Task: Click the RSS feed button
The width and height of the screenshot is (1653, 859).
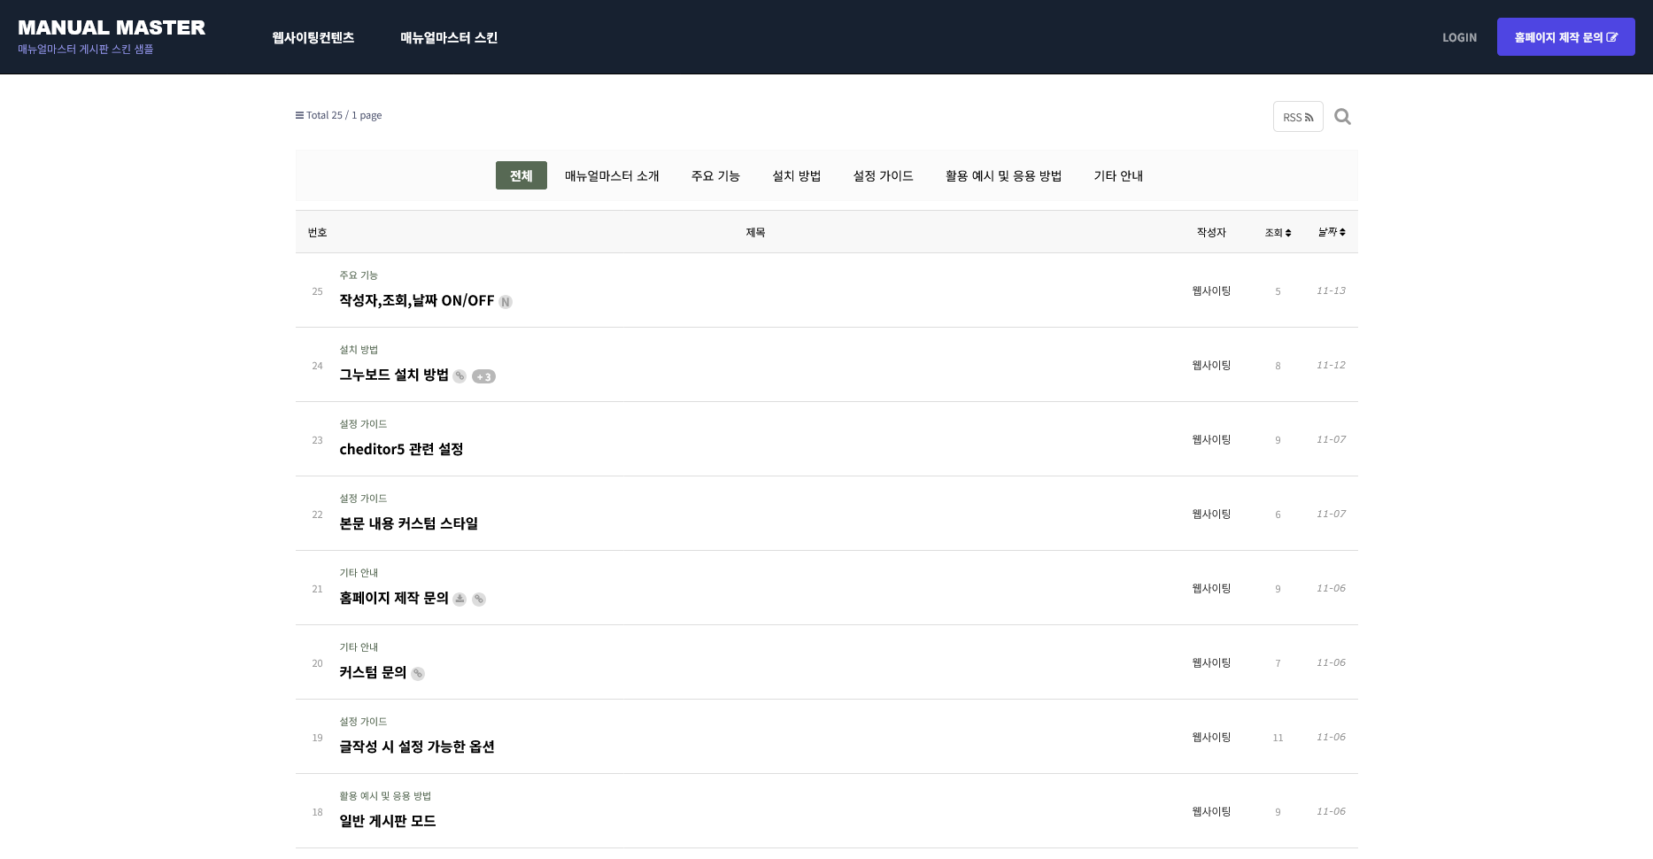Action: 1297,117
